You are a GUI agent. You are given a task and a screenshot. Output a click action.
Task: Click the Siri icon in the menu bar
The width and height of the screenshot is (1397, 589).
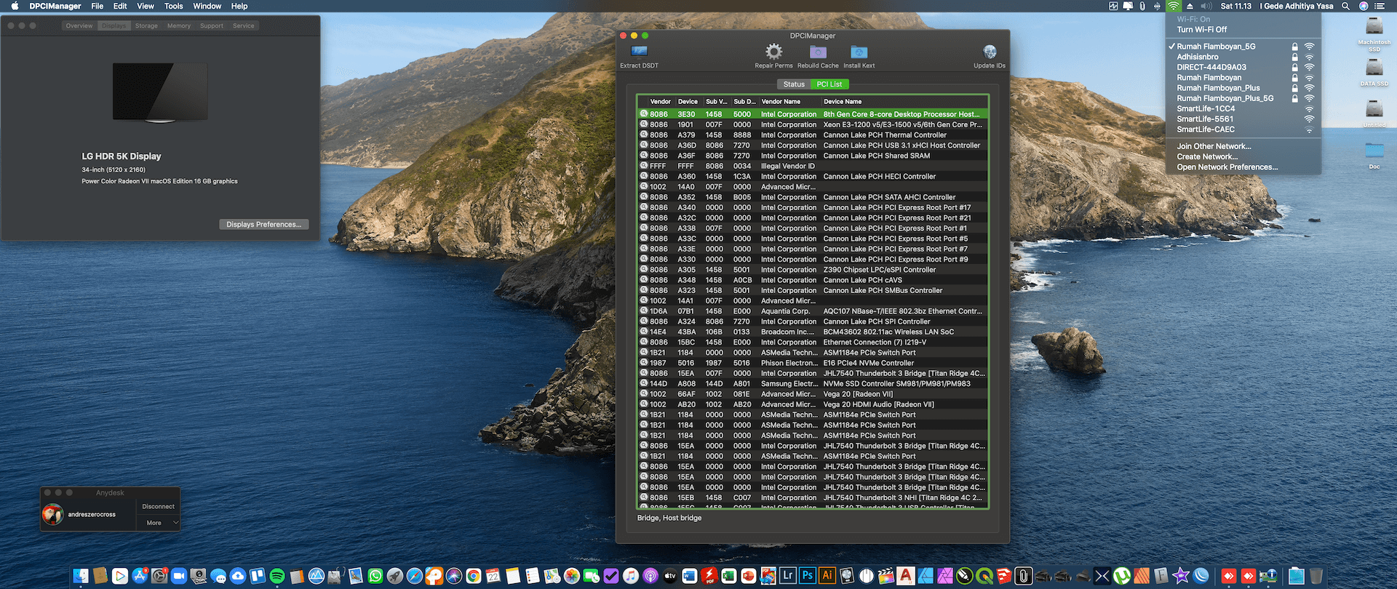point(1364,6)
